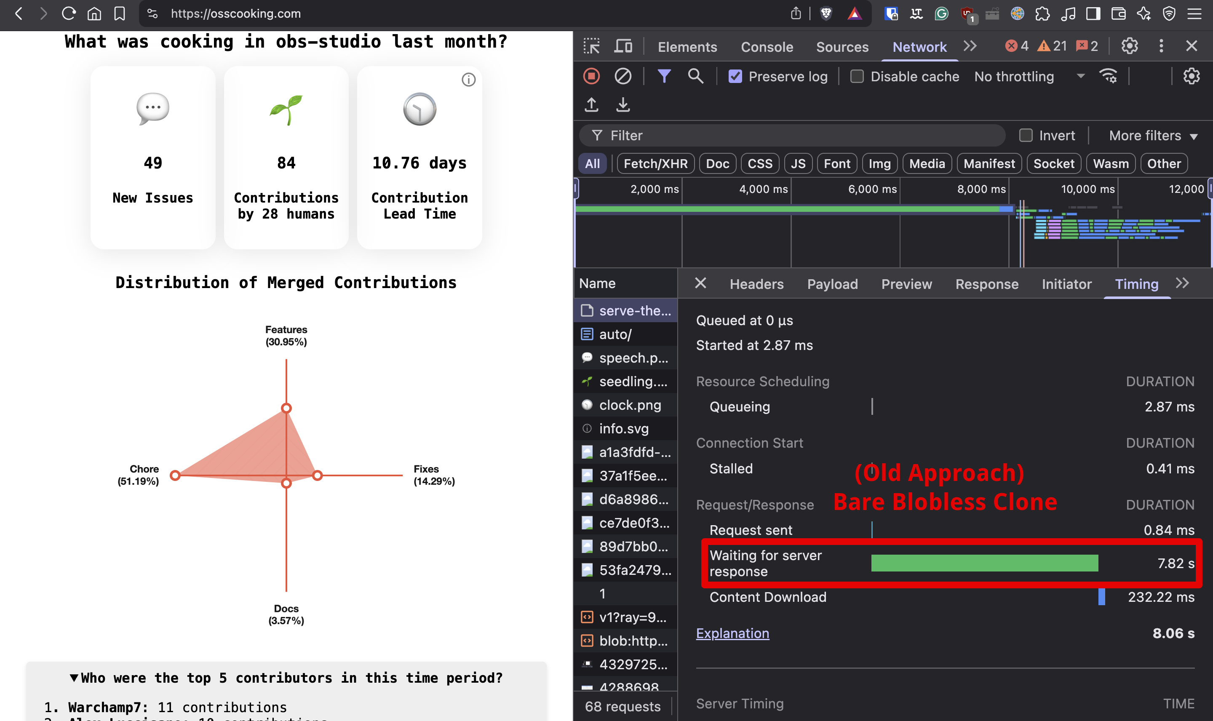Close the request details pane
Screen dimensions: 1213x721
coord(700,283)
